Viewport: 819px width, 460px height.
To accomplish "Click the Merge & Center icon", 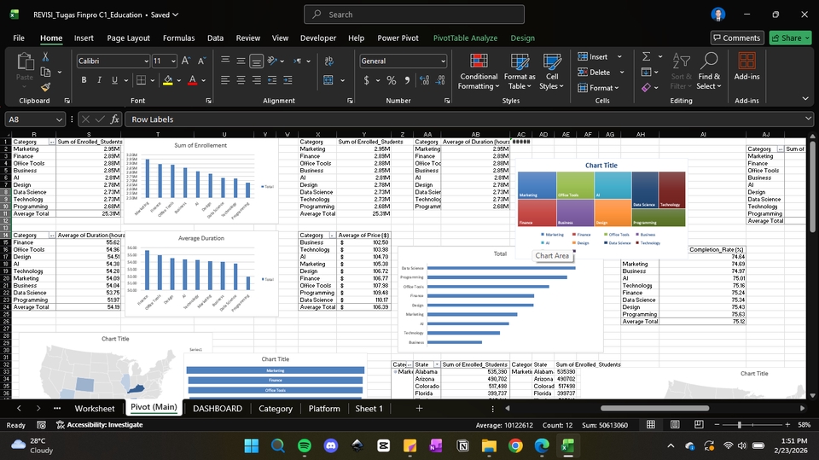I will tap(328, 80).
